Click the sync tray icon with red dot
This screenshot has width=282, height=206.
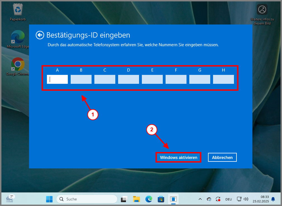coord(218,199)
